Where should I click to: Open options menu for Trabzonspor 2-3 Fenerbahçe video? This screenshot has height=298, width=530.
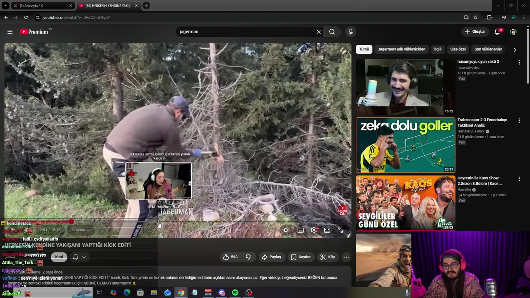tap(519, 120)
